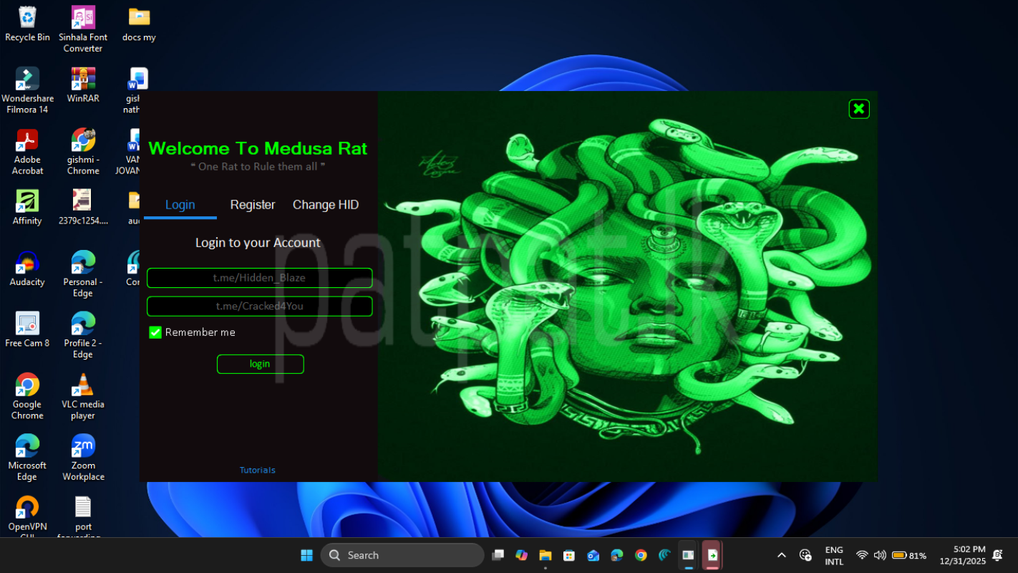The image size is (1018, 573).
Task: Open VLC media player shortcut
Action: (83, 385)
